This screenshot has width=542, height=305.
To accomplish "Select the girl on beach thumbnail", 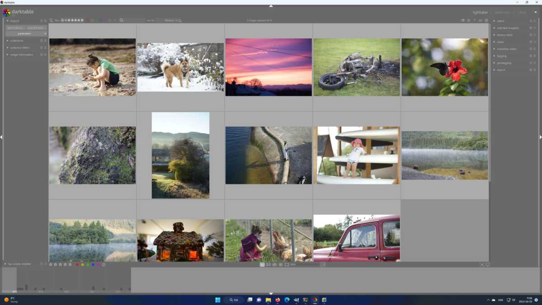I will pos(93,67).
